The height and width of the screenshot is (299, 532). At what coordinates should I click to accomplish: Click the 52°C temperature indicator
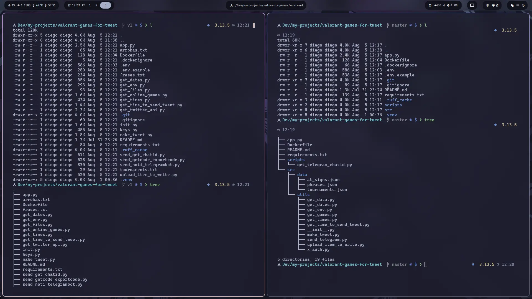click(50, 5)
